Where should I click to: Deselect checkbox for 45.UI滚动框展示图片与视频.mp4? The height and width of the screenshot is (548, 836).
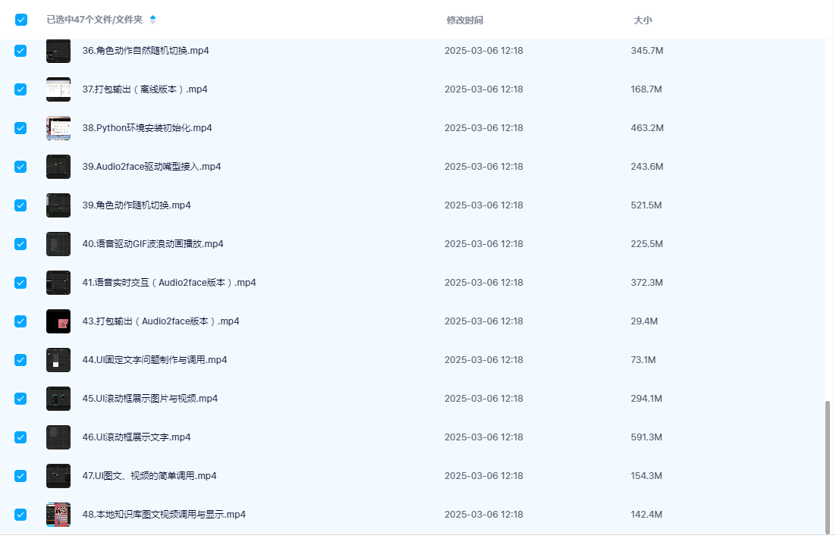coord(20,399)
